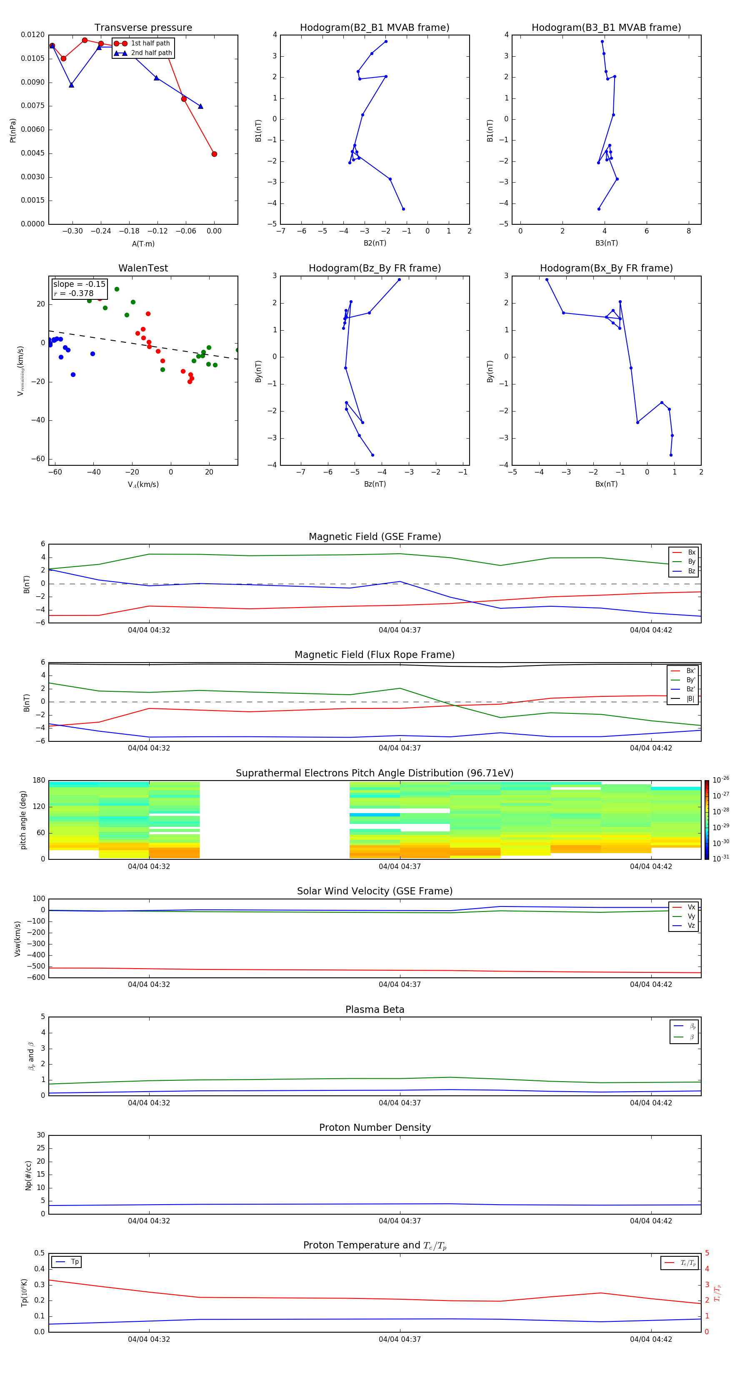Click the 'Magnetic Field (Flux Rope Frame)' title
The width and height of the screenshot is (750, 1376).
[375, 654]
